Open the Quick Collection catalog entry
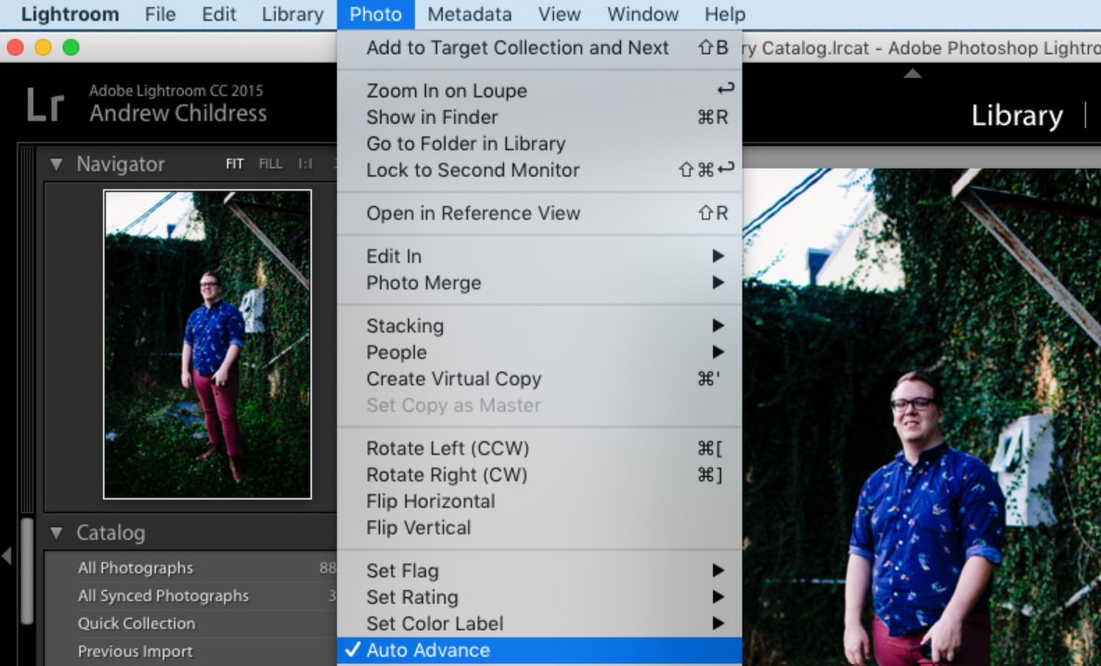Viewport: 1101px width, 666px height. pyautogui.click(x=136, y=623)
